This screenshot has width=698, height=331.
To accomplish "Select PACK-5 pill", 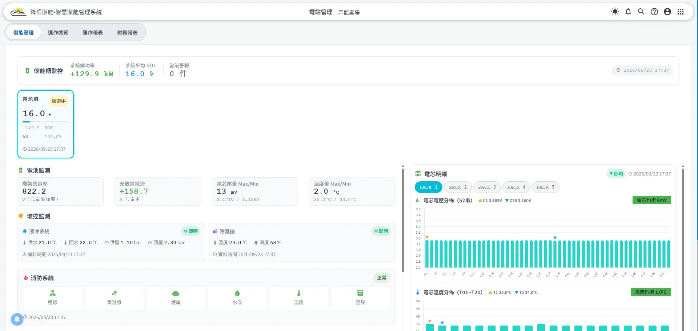I will 545,187.
